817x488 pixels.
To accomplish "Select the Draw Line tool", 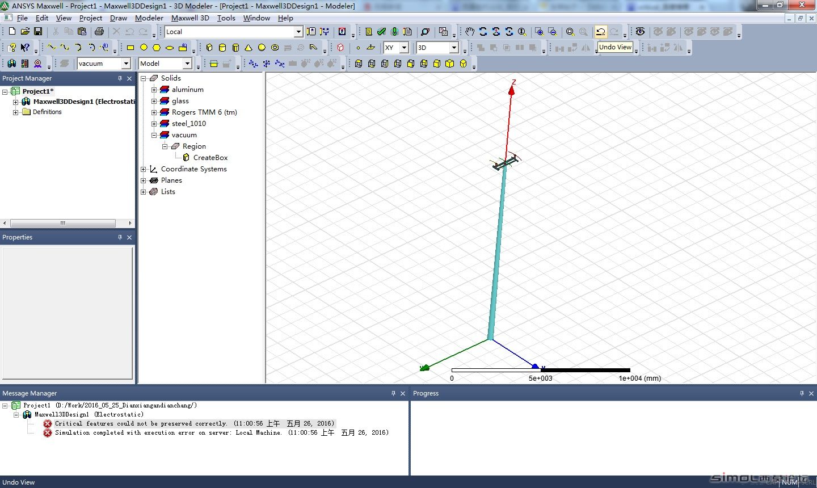I will click(x=52, y=48).
